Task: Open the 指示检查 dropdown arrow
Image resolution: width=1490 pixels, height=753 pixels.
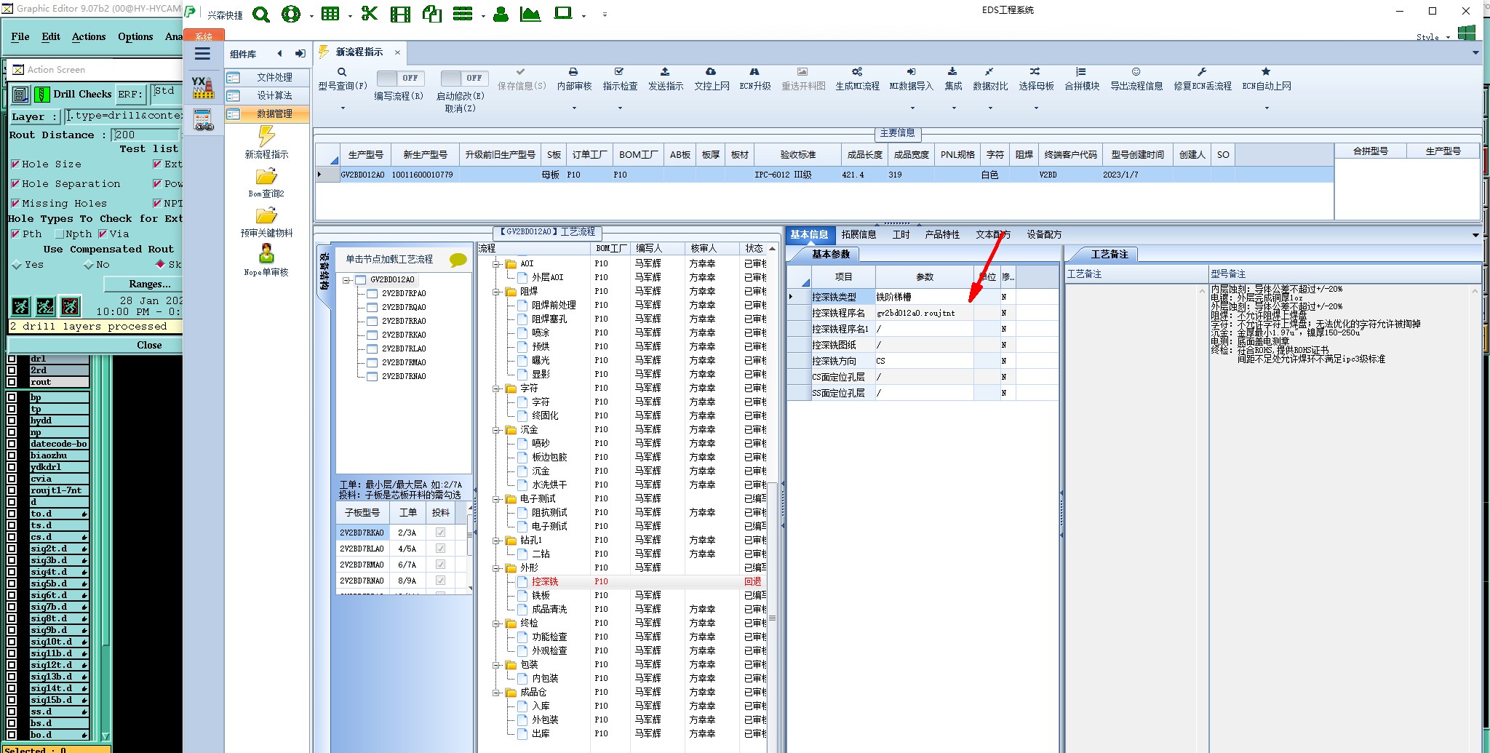Action: click(x=620, y=108)
